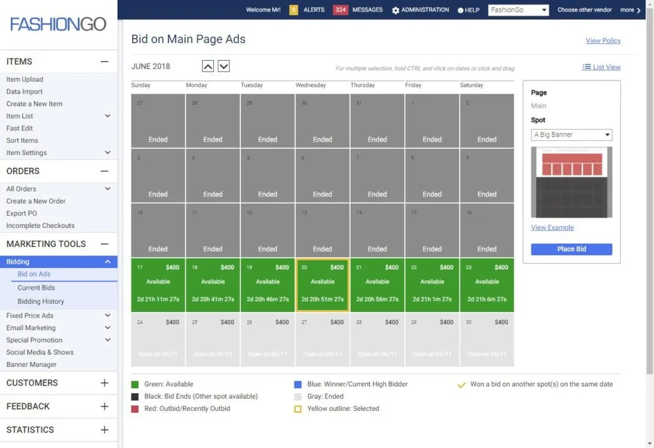Expand the Special Promotion submenu

[107, 340]
